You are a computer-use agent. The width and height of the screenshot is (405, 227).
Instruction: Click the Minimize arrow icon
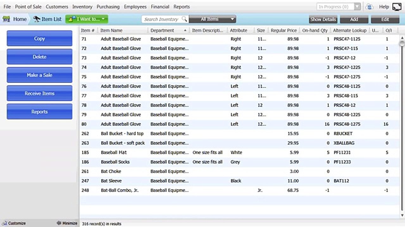(x=59, y=223)
